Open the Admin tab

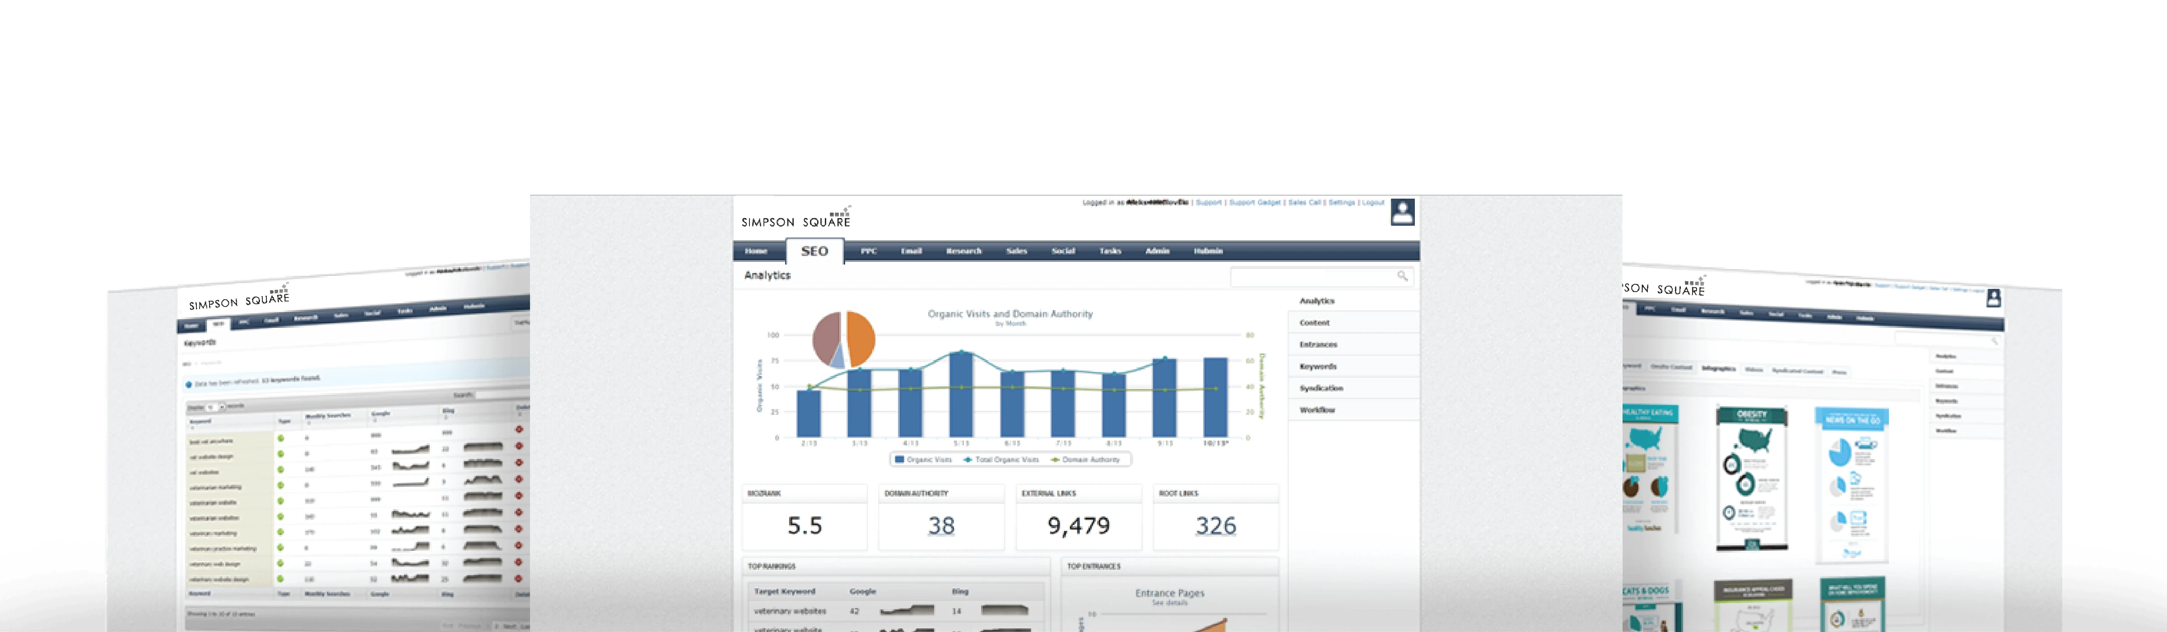pyautogui.click(x=1157, y=251)
